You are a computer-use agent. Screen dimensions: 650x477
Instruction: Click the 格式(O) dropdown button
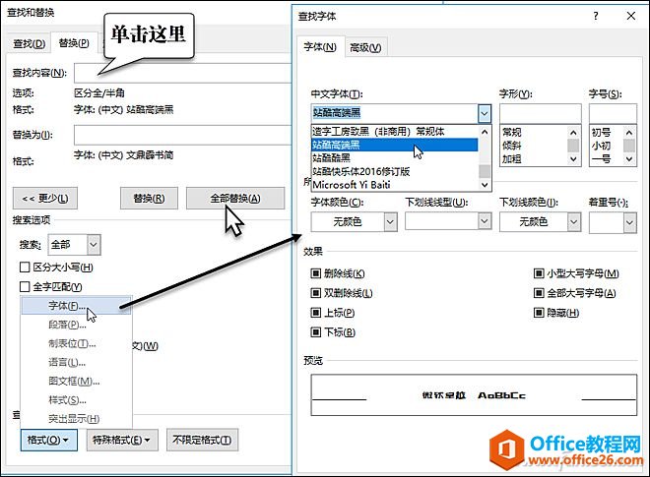tap(48, 440)
